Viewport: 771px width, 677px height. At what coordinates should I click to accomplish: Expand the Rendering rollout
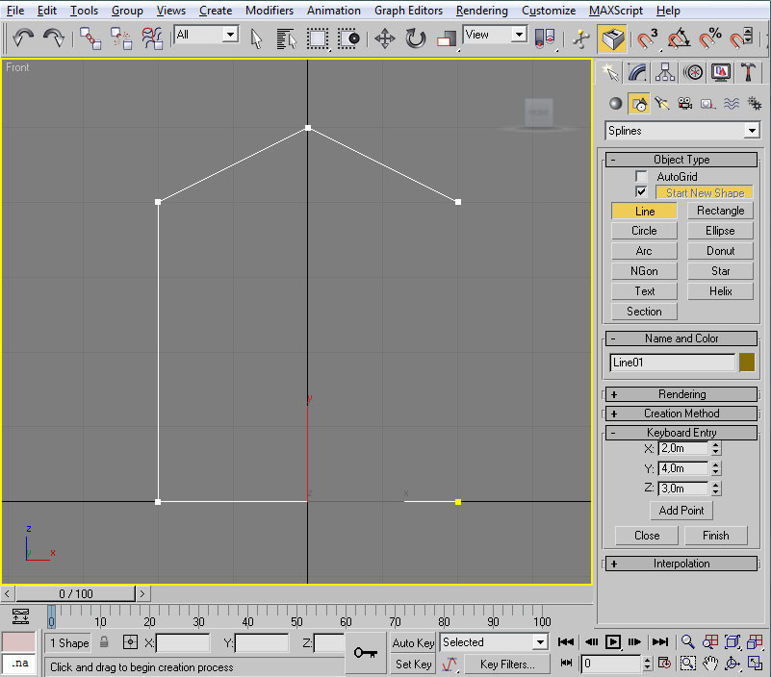(681, 394)
